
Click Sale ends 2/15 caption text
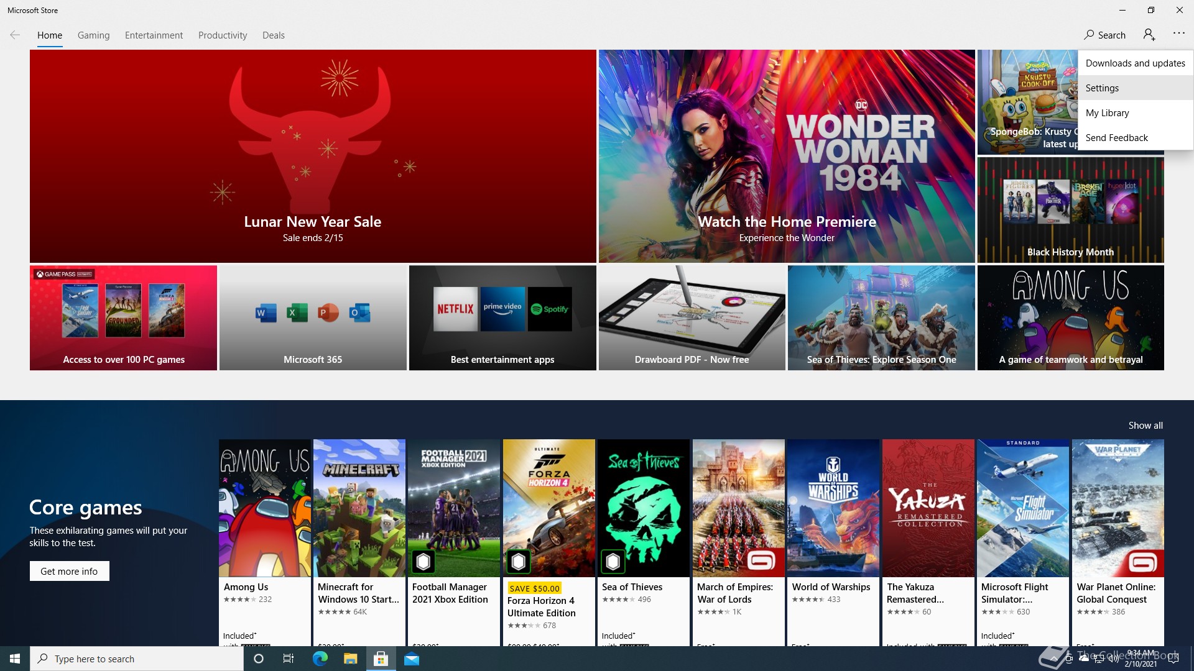(x=313, y=238)
